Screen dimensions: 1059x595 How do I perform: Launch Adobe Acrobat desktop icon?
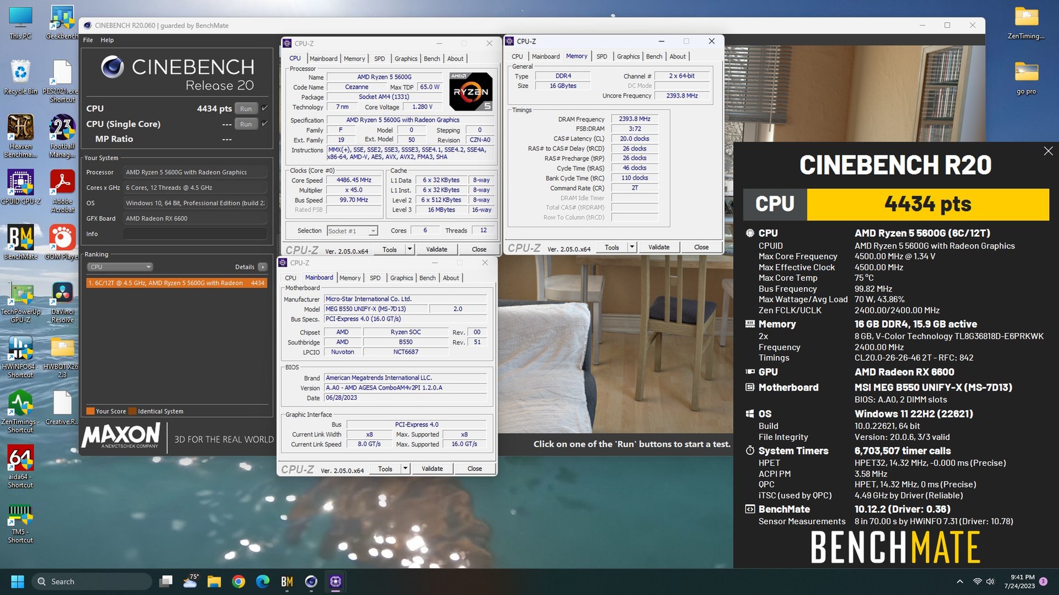[x=62, y=191]
